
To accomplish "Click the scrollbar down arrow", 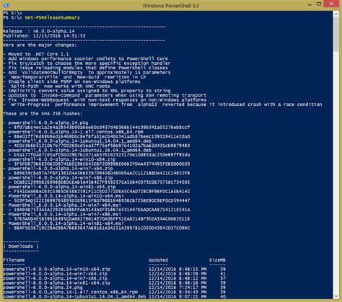I will point(336,296).
